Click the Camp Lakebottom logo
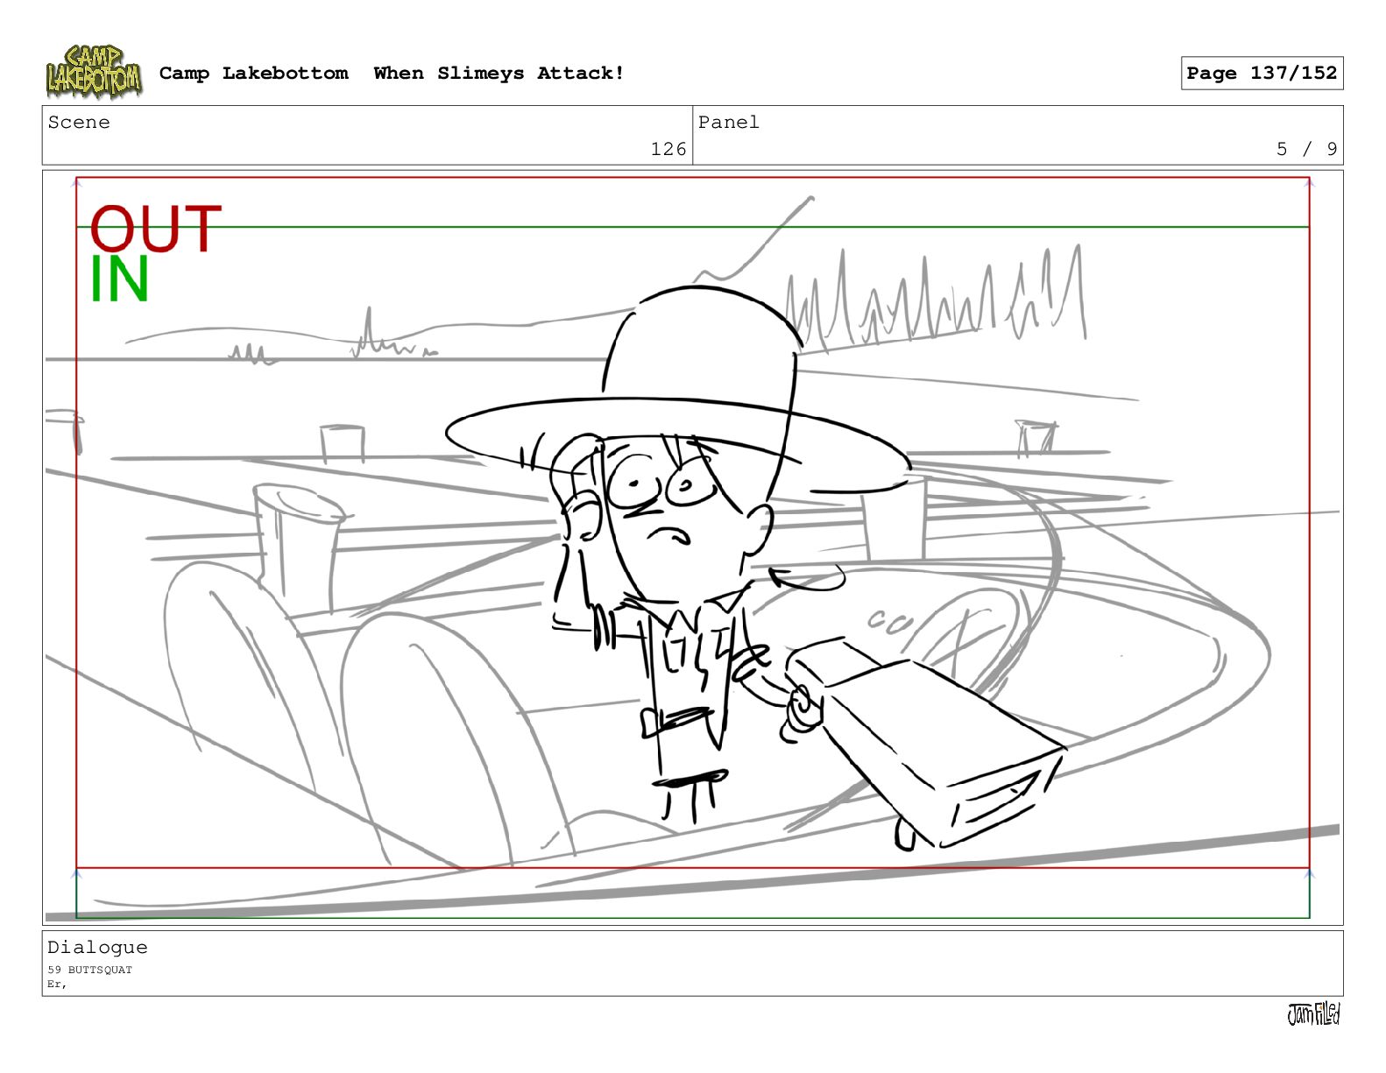The width and height of the screenshot is (1386, 1073). tap(94, 73)
